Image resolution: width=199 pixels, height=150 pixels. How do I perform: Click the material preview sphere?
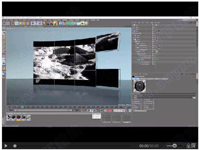pyautogui.click(x=140, y=86)
